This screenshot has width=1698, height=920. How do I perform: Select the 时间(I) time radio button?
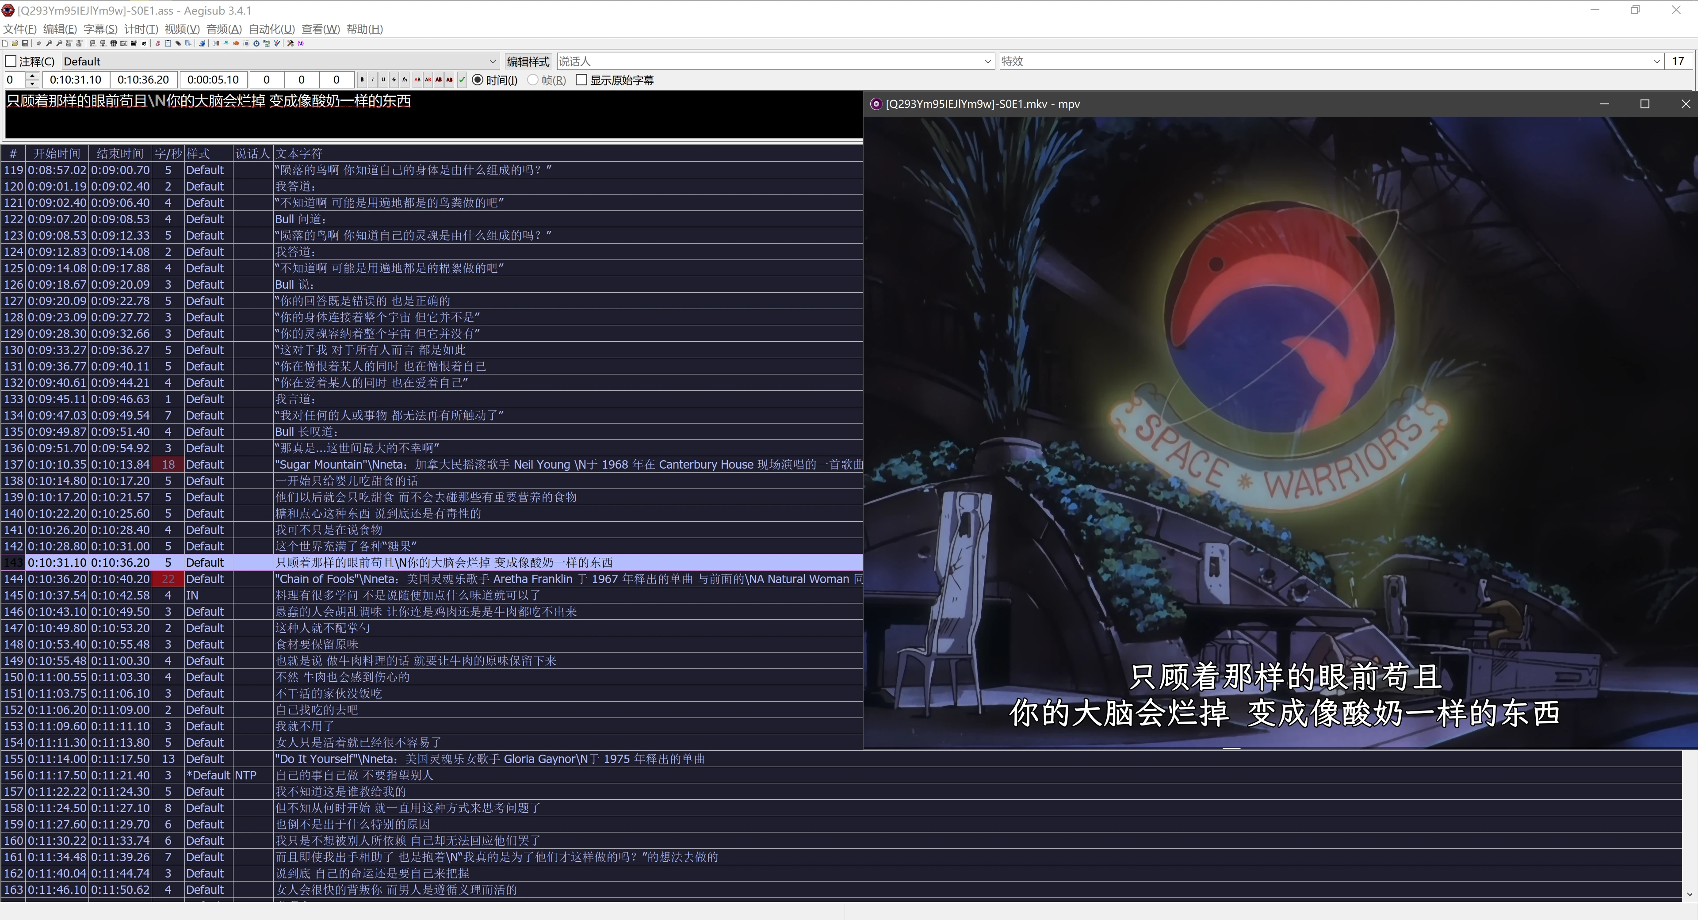(x=478, y=80)
